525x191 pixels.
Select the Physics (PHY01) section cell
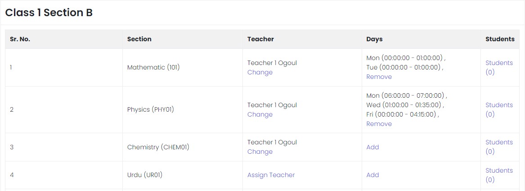pyautogui.click(x=150, y=110)
